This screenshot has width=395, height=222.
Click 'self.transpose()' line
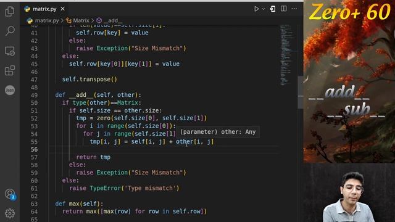click(89, 80)
